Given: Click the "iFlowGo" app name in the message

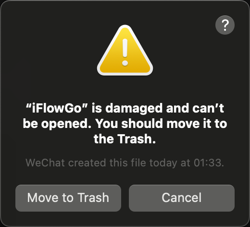Looking at the screenshot, I should coord(57,108).
